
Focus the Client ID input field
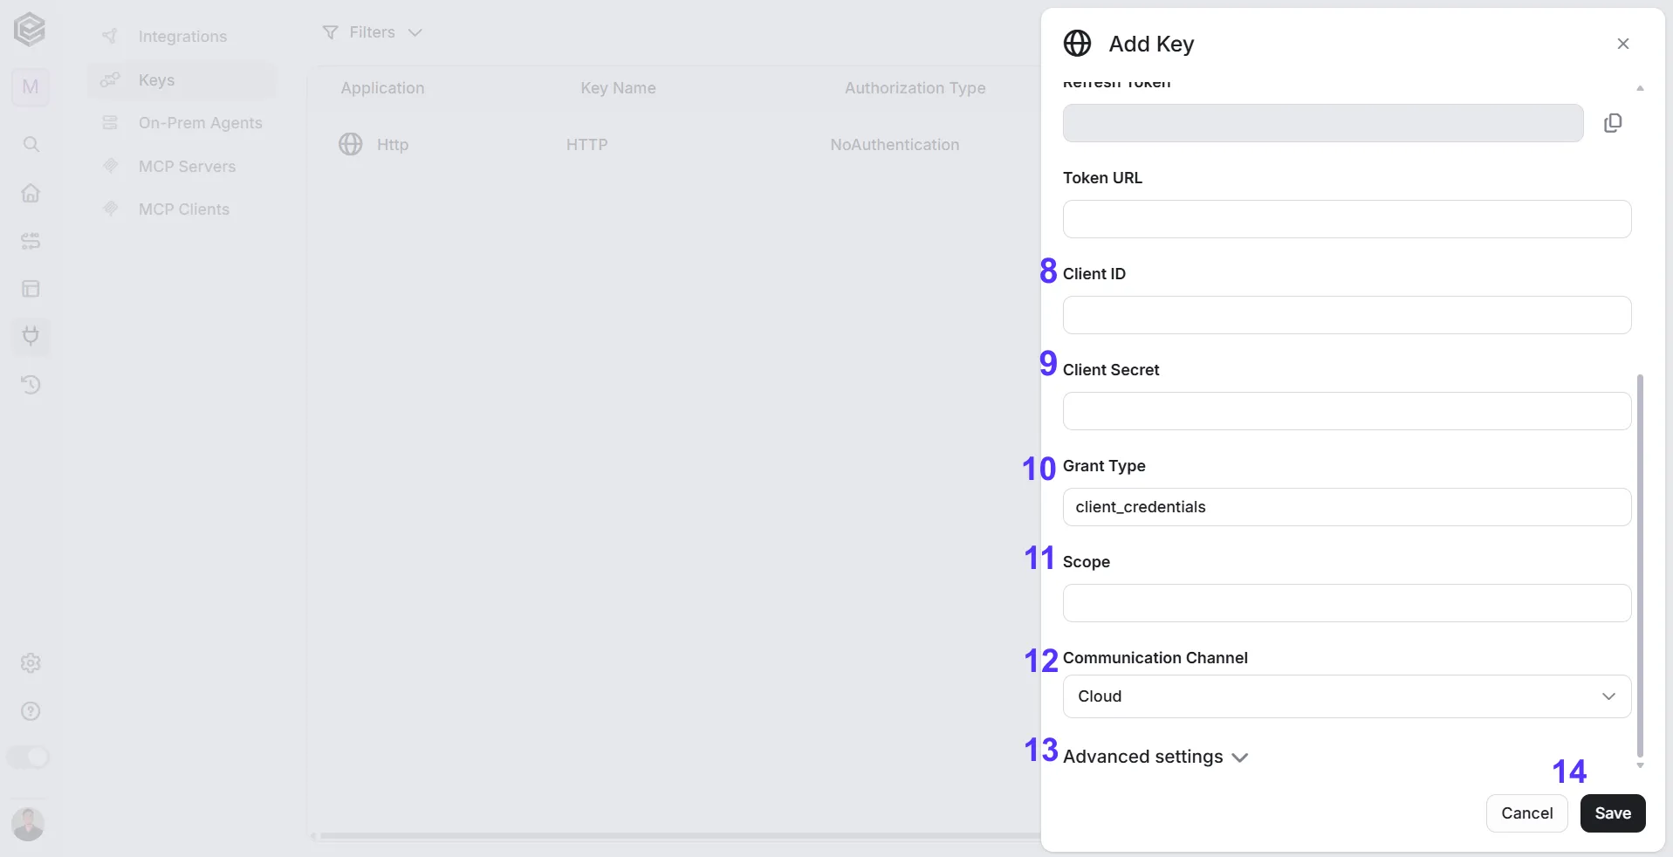[1347, 315]
